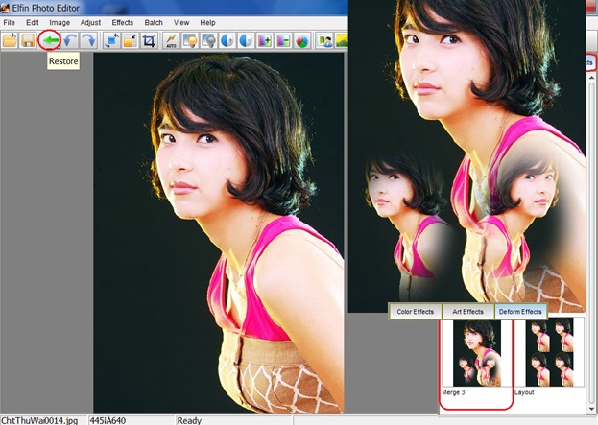Open the Effects menu
The width and height of the screenshot is (598, 425).
[123, 22]
